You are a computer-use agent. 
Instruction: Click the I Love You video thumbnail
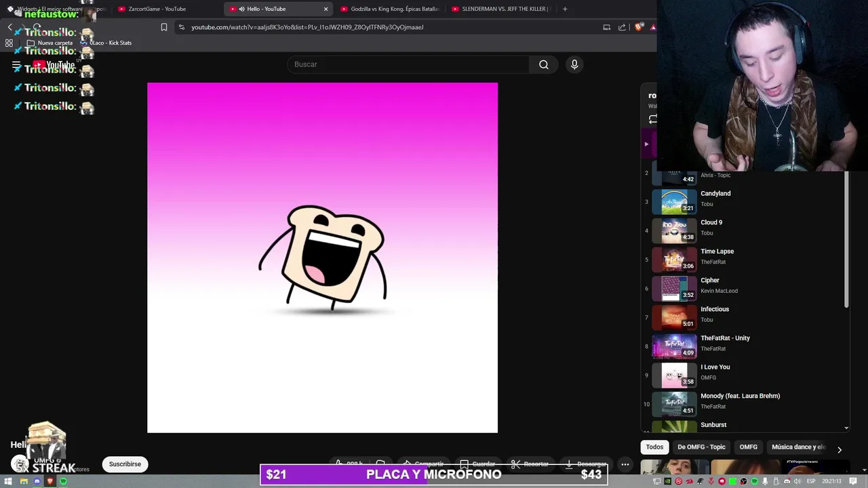674,375
